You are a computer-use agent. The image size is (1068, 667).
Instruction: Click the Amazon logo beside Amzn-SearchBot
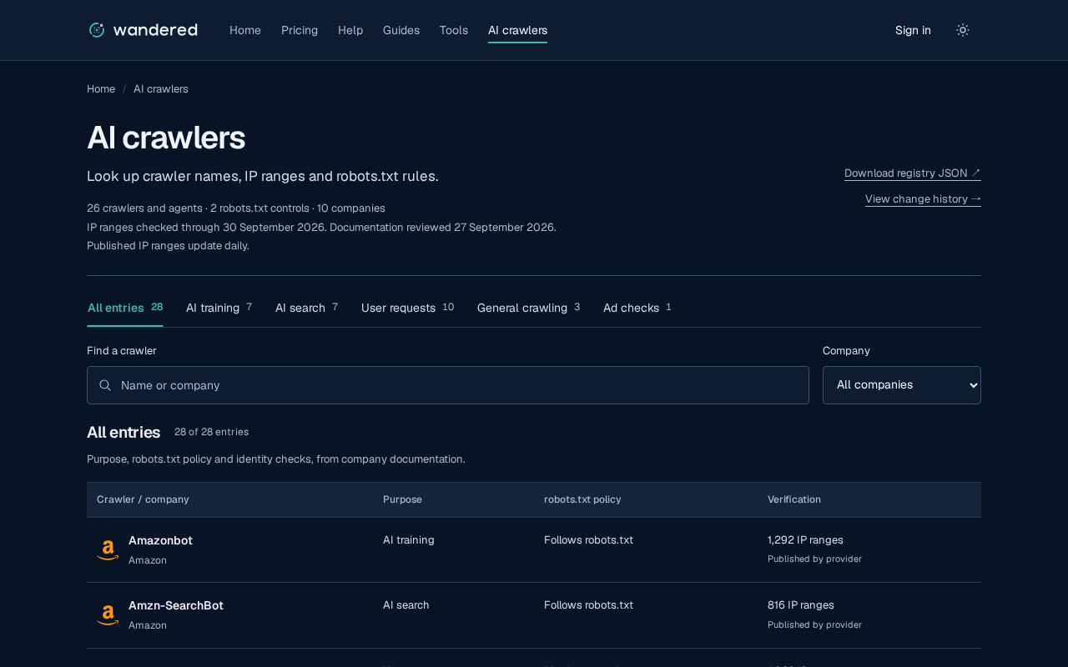pyautogui.click(x=108, y=615)
